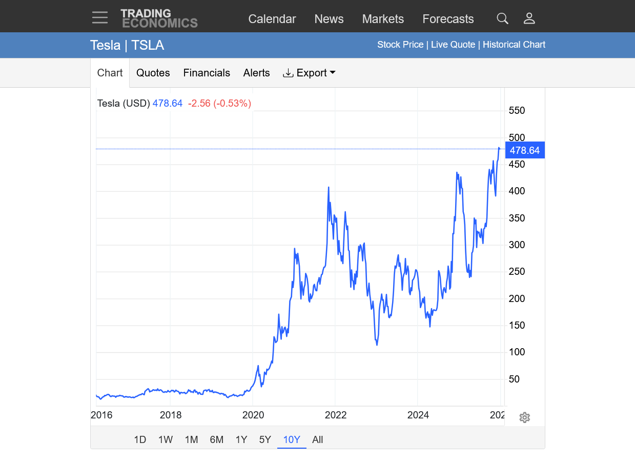Go to the News page
Image resolution: width=635 pixels, height=462 pixels.
coord(329,19)
